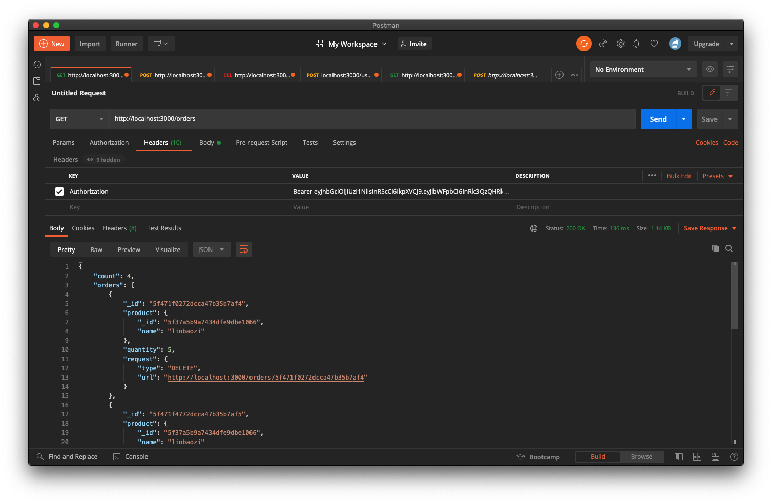
Task: Open the Code link
Action: coord(731,143)
